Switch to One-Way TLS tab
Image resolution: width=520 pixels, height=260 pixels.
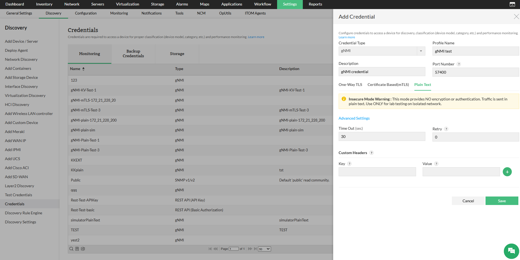[350, 85]
